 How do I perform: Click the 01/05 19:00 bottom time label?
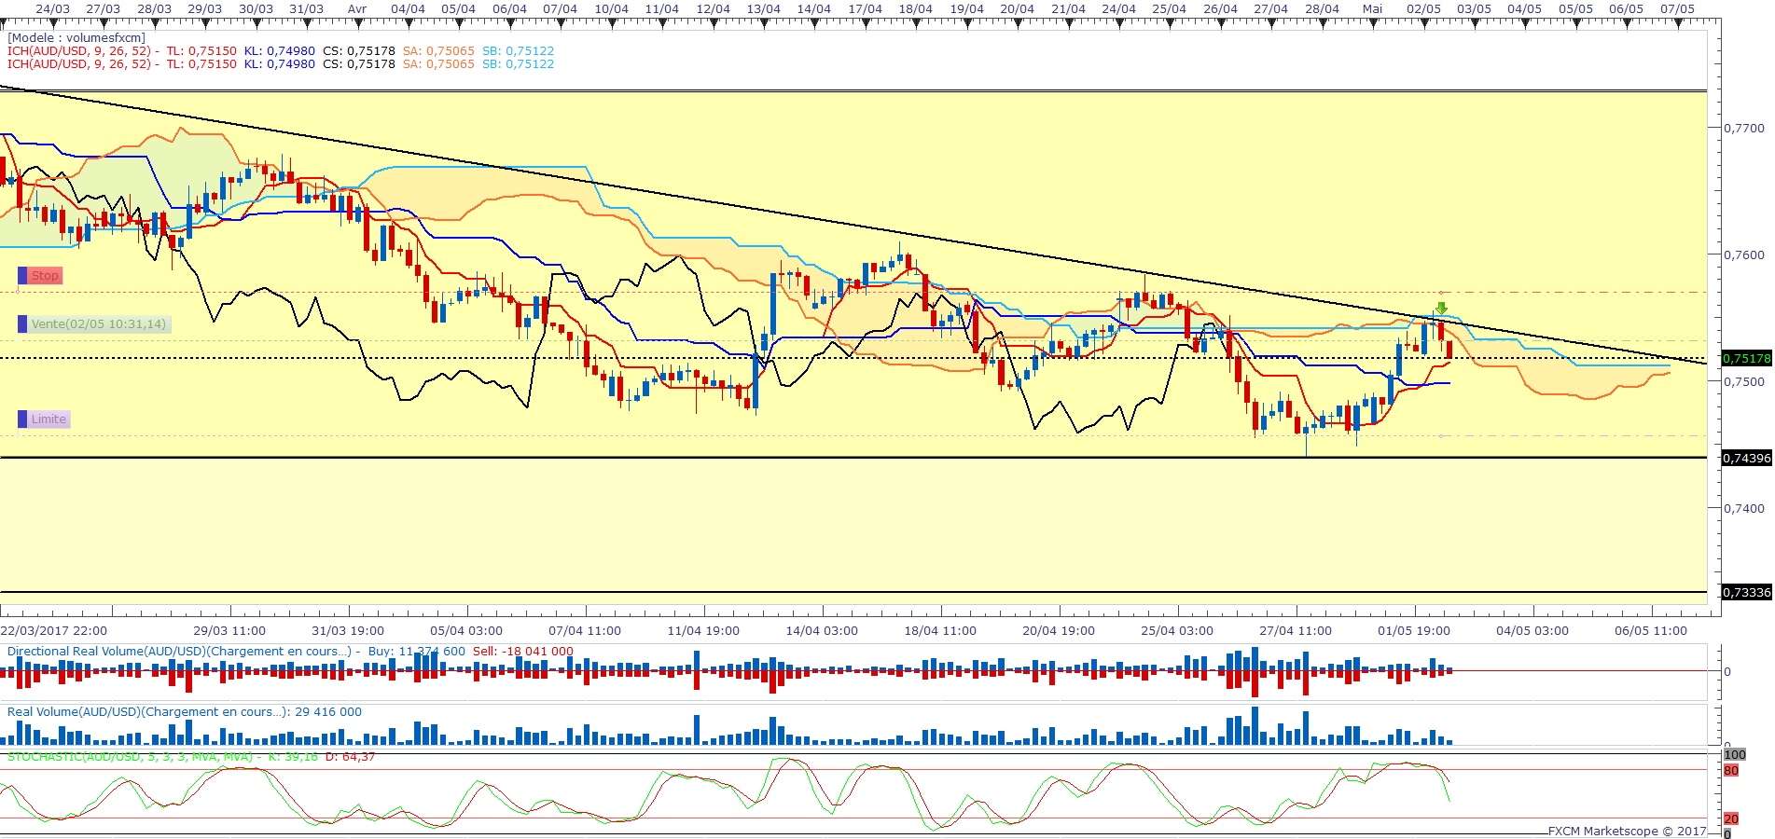[x=1414, y=631]
